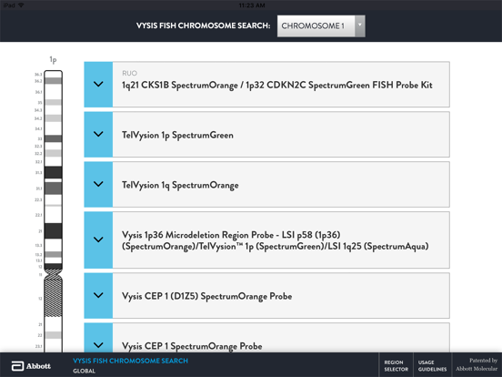Select TelVysion 1q SpectrumOrange title text

pyautogui.click(x=180, y=185)
